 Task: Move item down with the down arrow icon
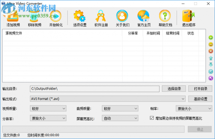pyautogui.click(x=211, y=65)
